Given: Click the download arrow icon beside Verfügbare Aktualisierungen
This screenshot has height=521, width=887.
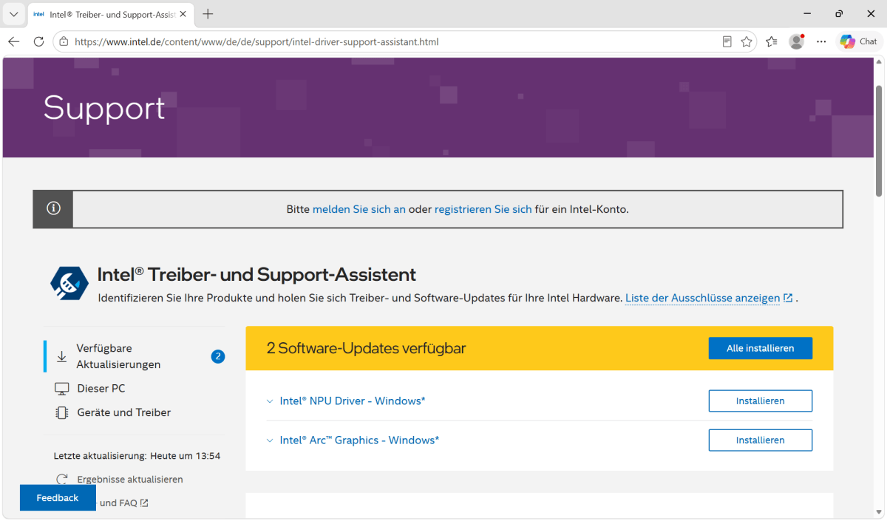Looking at the screenshot, I should [61, 356].
